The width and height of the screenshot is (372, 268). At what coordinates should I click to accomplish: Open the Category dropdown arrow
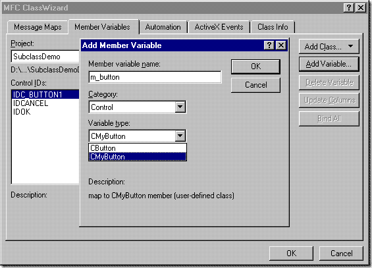(180, 107)
